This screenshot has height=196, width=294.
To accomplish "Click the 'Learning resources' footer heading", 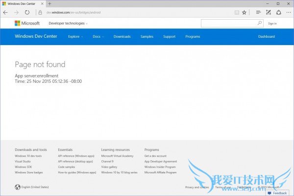I will pyautogui.click(x=115, y=149).
